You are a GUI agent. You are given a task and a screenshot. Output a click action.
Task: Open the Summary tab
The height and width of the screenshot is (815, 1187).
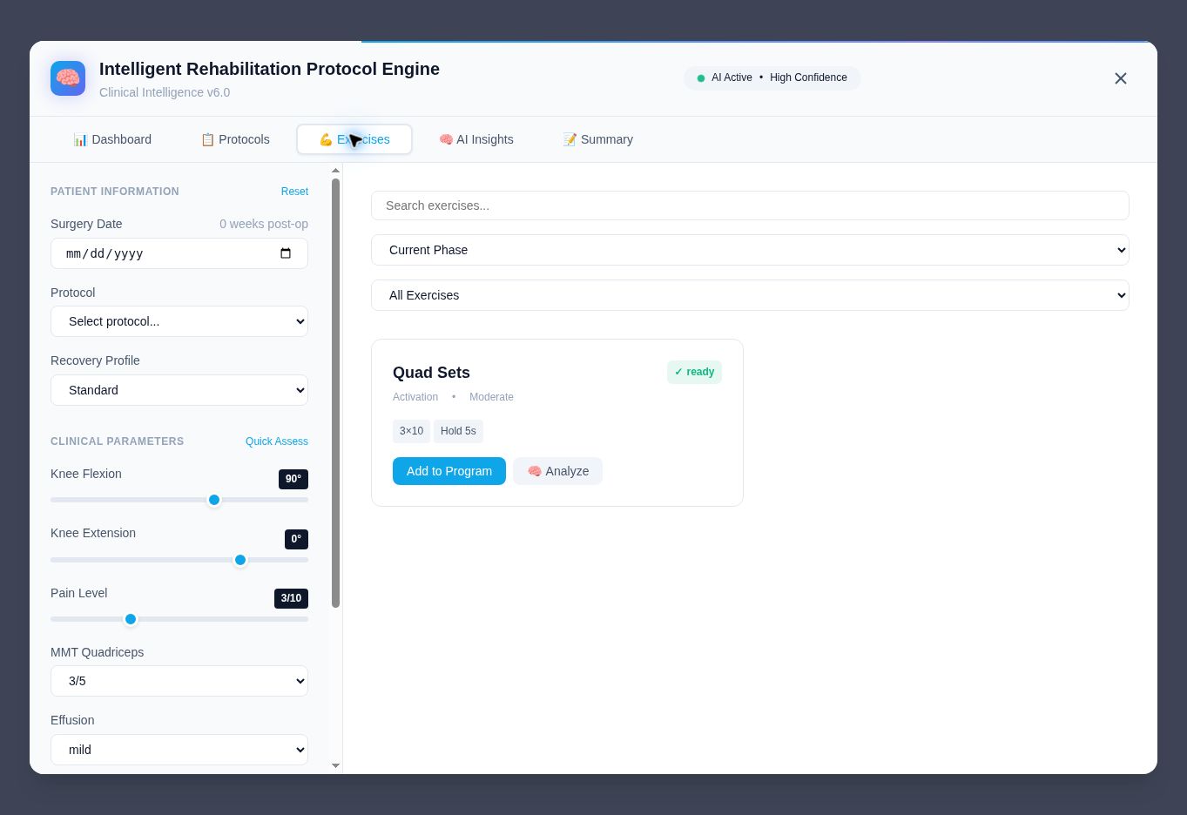point(598,139)
